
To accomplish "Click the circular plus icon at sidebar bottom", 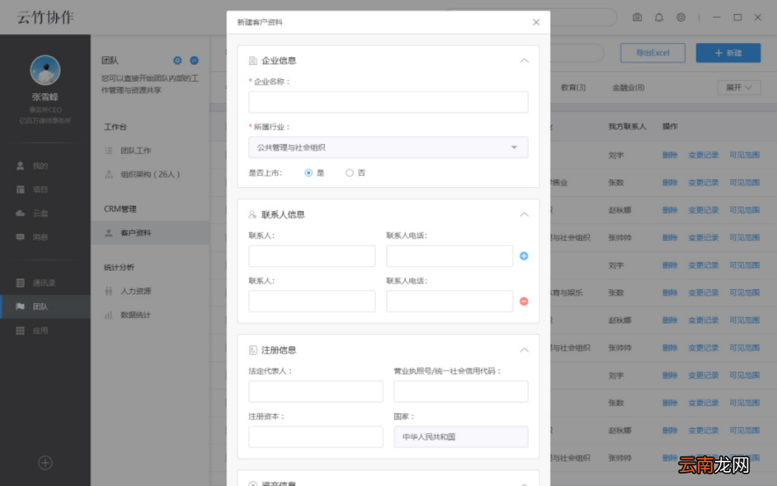I will (x=45, y=463).
